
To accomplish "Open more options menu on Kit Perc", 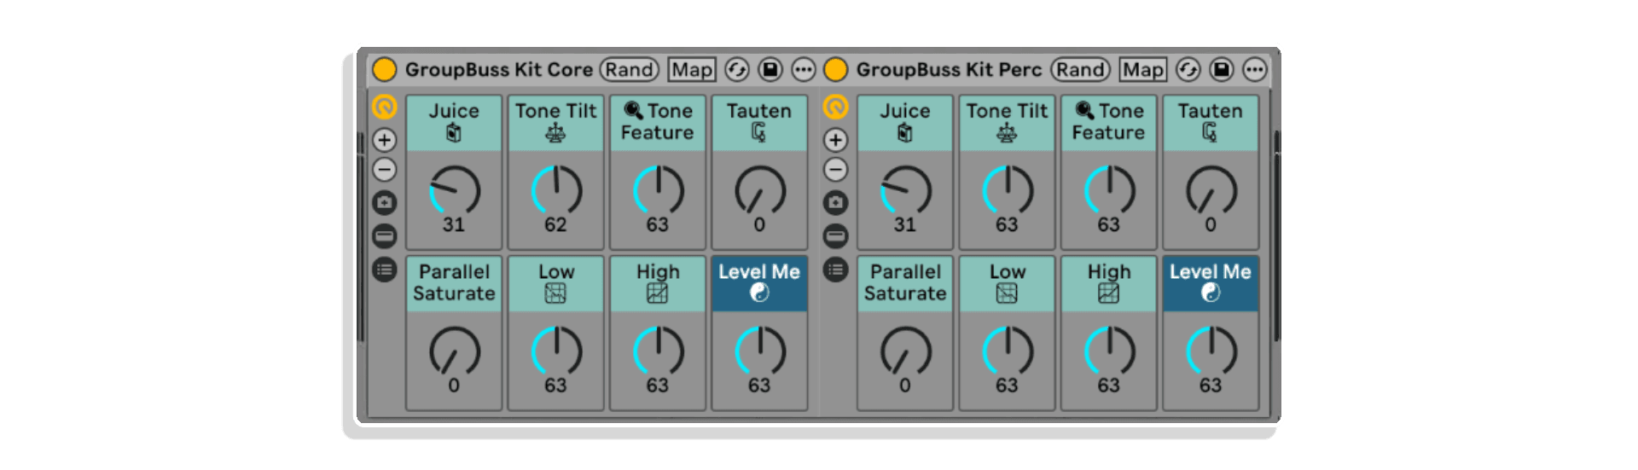I will click(1255, 69).
